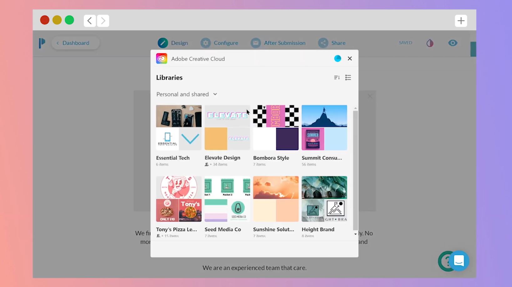The height and width of the screenshot is (287, 512).
Task: Open a new tab with plus button
Action: (461, 21)
